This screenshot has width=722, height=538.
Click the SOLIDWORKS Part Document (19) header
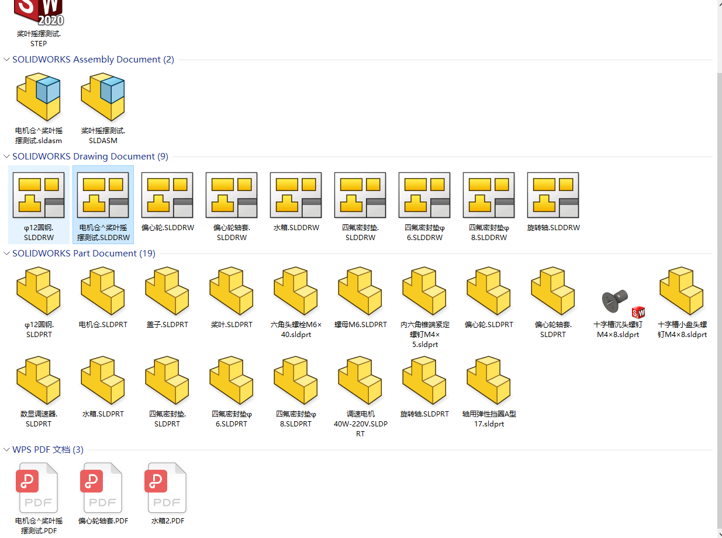click(x=84, y=254)
